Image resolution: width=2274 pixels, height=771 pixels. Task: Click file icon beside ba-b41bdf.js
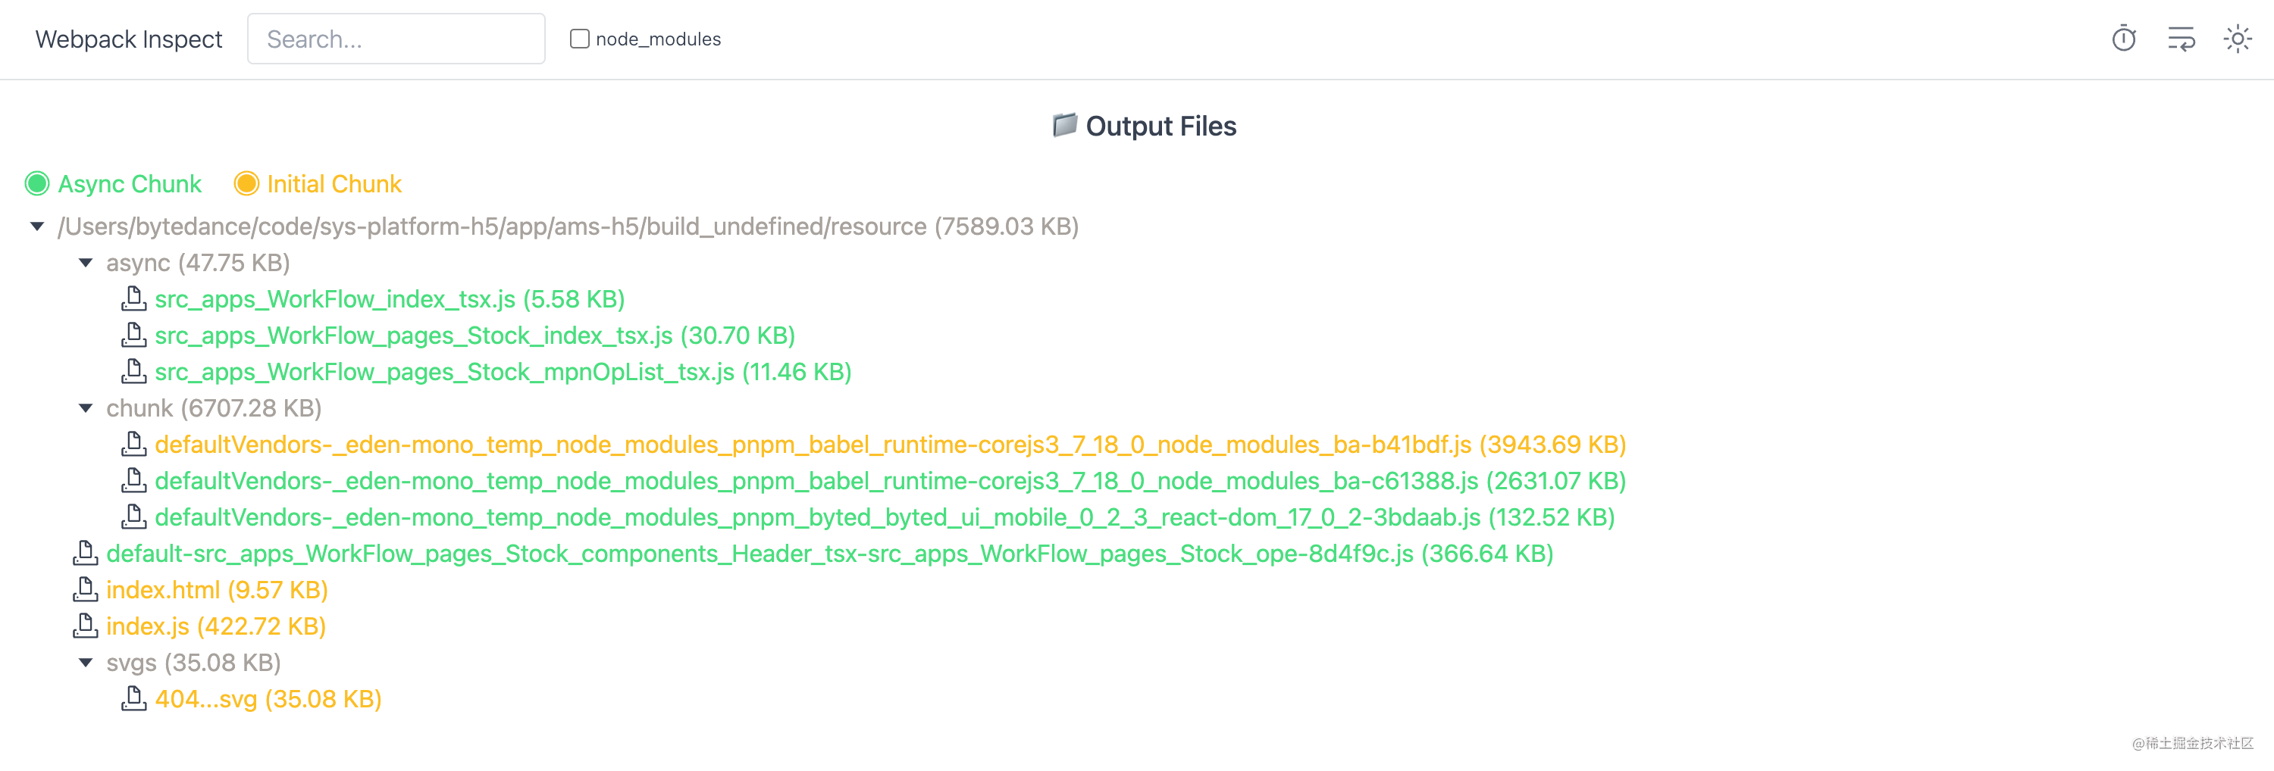pos(133,444)
